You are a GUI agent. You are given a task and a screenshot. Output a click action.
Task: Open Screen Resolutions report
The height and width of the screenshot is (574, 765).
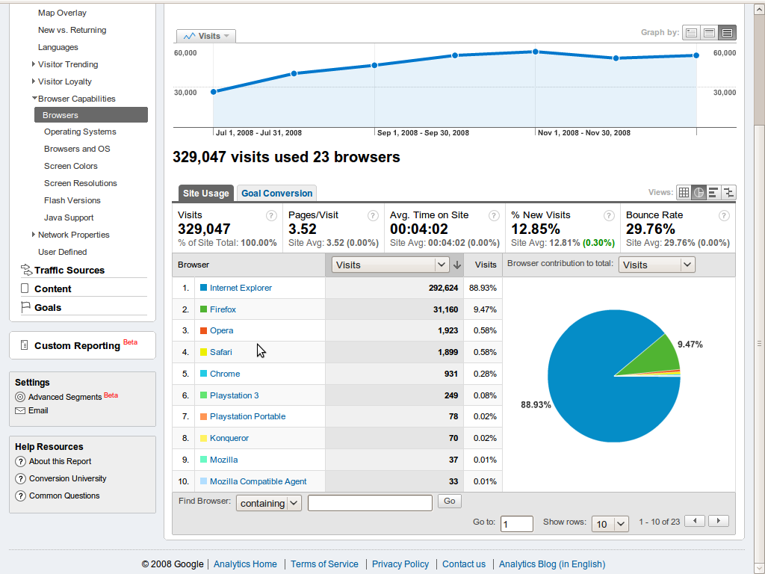coord(81,183)
